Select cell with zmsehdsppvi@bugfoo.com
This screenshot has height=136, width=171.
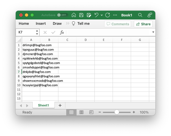point(31,67)
